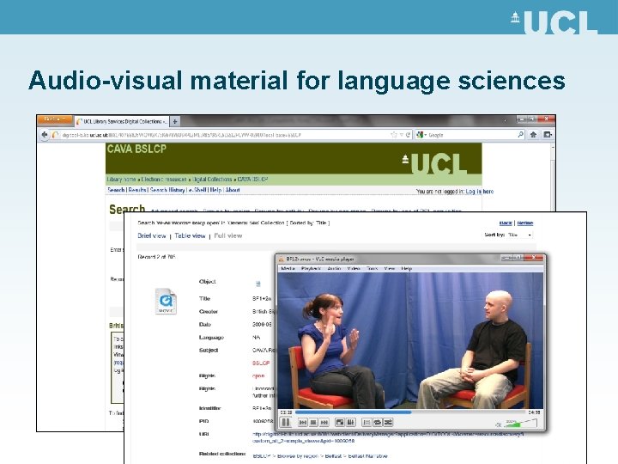
Task: Open the Media menu in VLC
Action: click(x=288, y=268)
